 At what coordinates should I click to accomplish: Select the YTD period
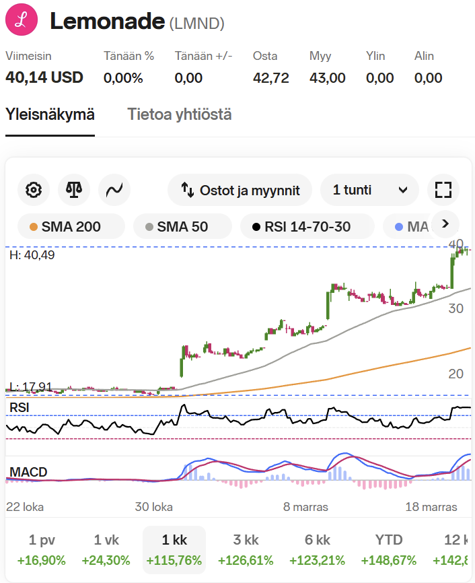pos(388,549)
